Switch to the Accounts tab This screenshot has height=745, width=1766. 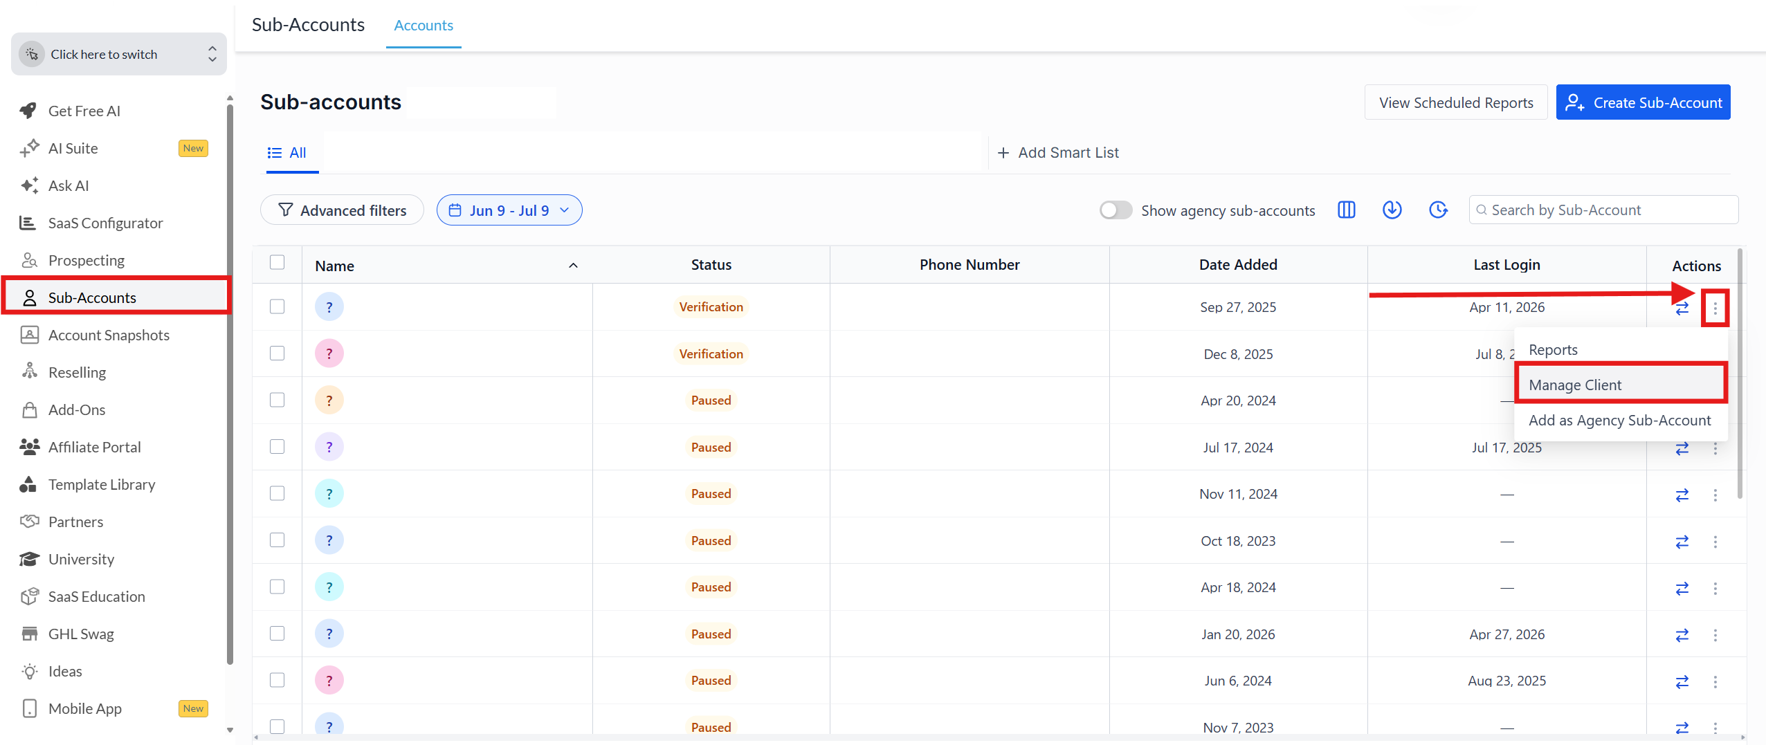tap(424, 26)
